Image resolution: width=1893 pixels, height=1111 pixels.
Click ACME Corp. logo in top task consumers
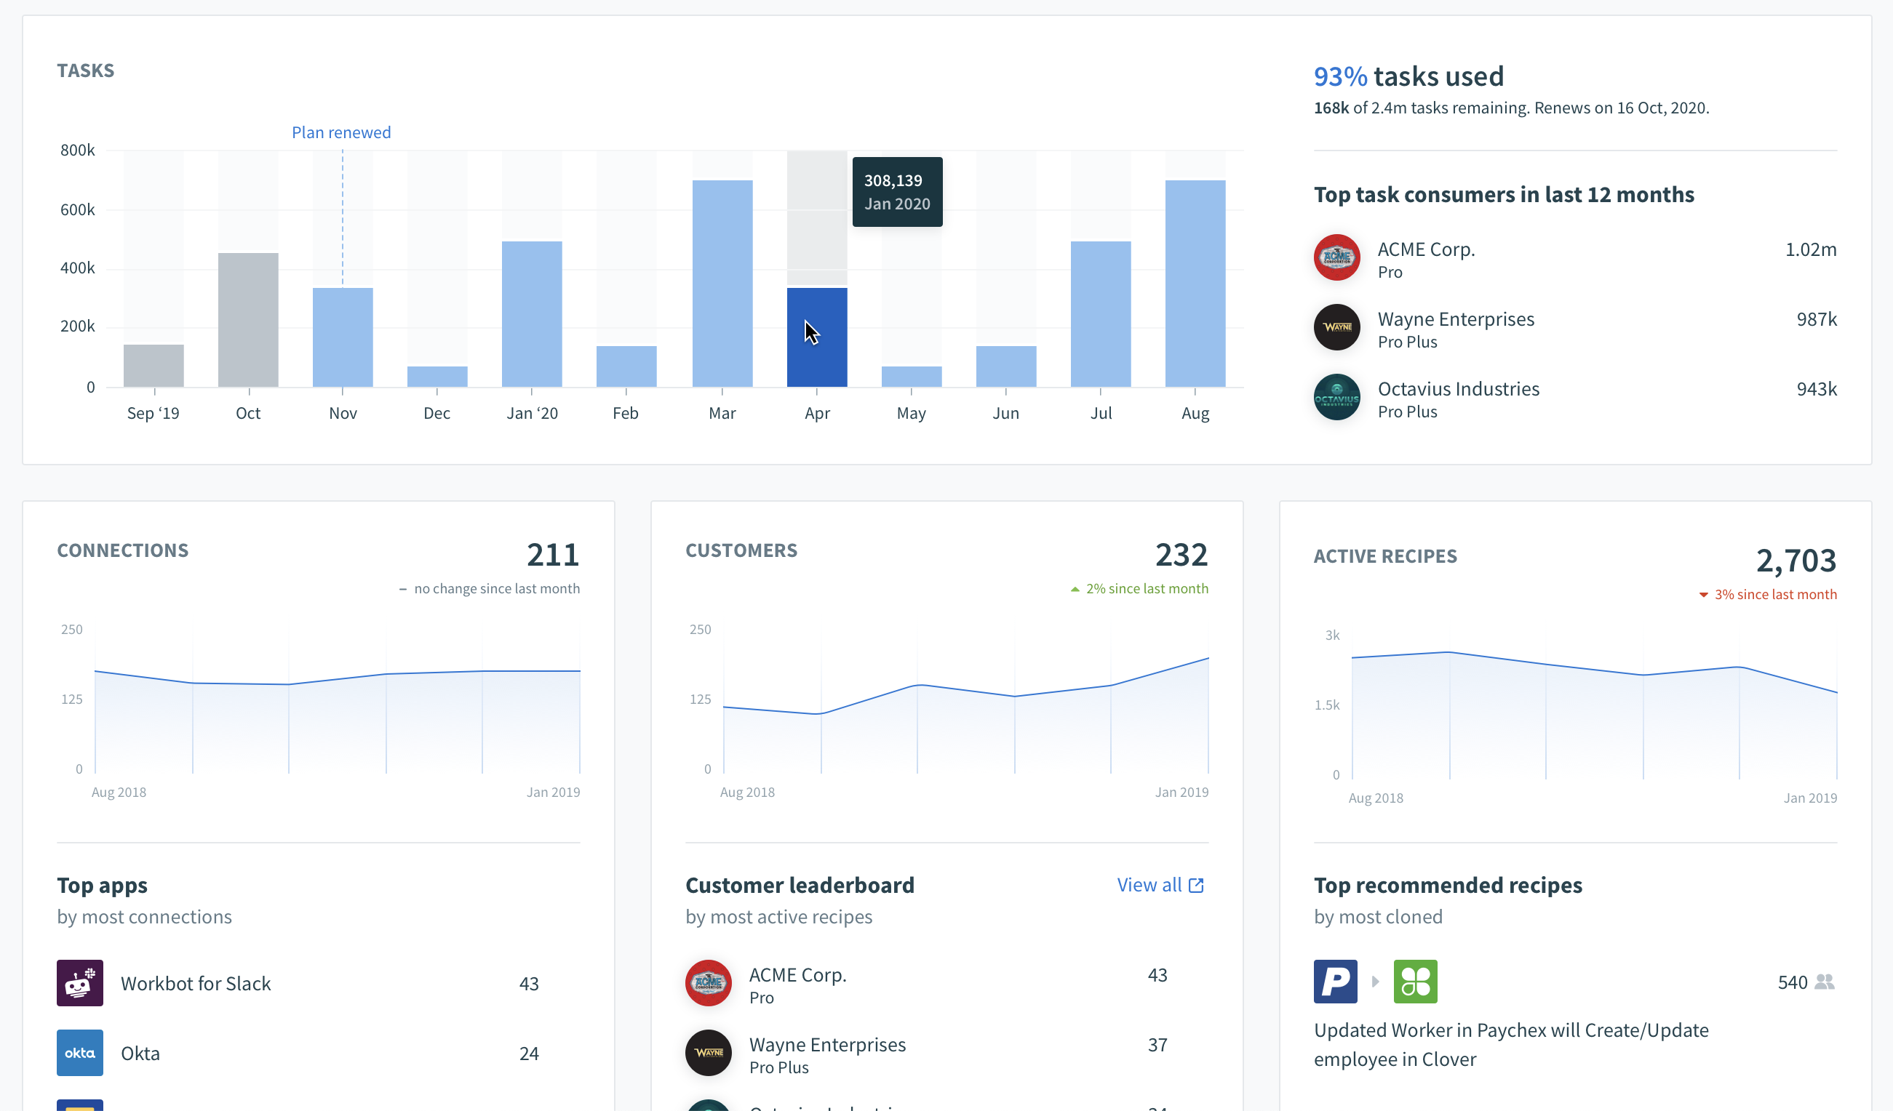[x=1336, y=257]
